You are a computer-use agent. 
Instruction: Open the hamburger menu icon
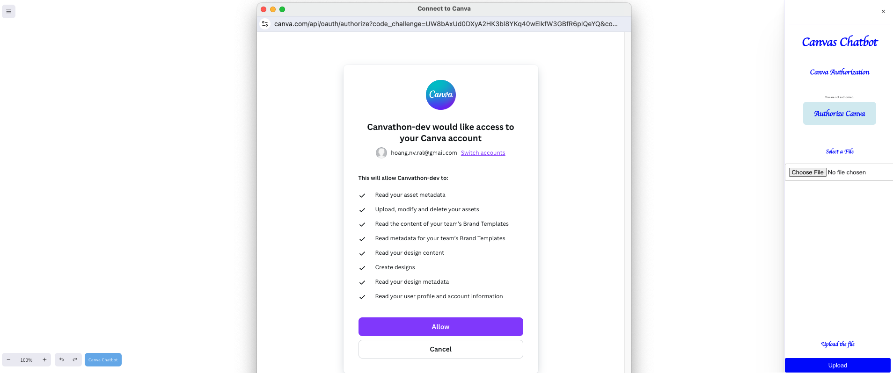pyautogui.click(x=8, y=11)
